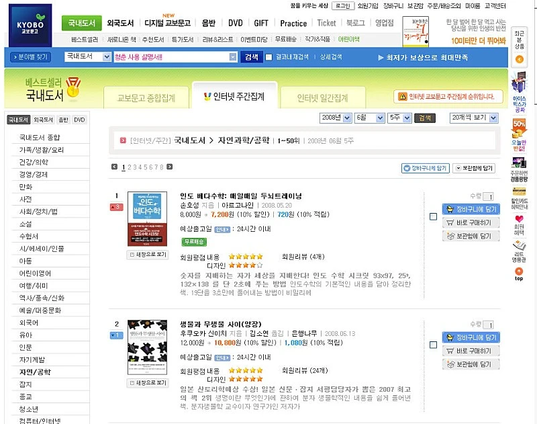
Task: Click the dark 검색 button next to 5주
Action: click(425, 118)
